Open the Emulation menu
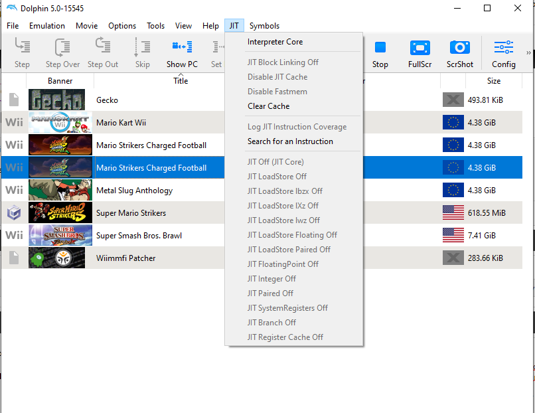Screen dimensions: 535x413 click(47, 26)
